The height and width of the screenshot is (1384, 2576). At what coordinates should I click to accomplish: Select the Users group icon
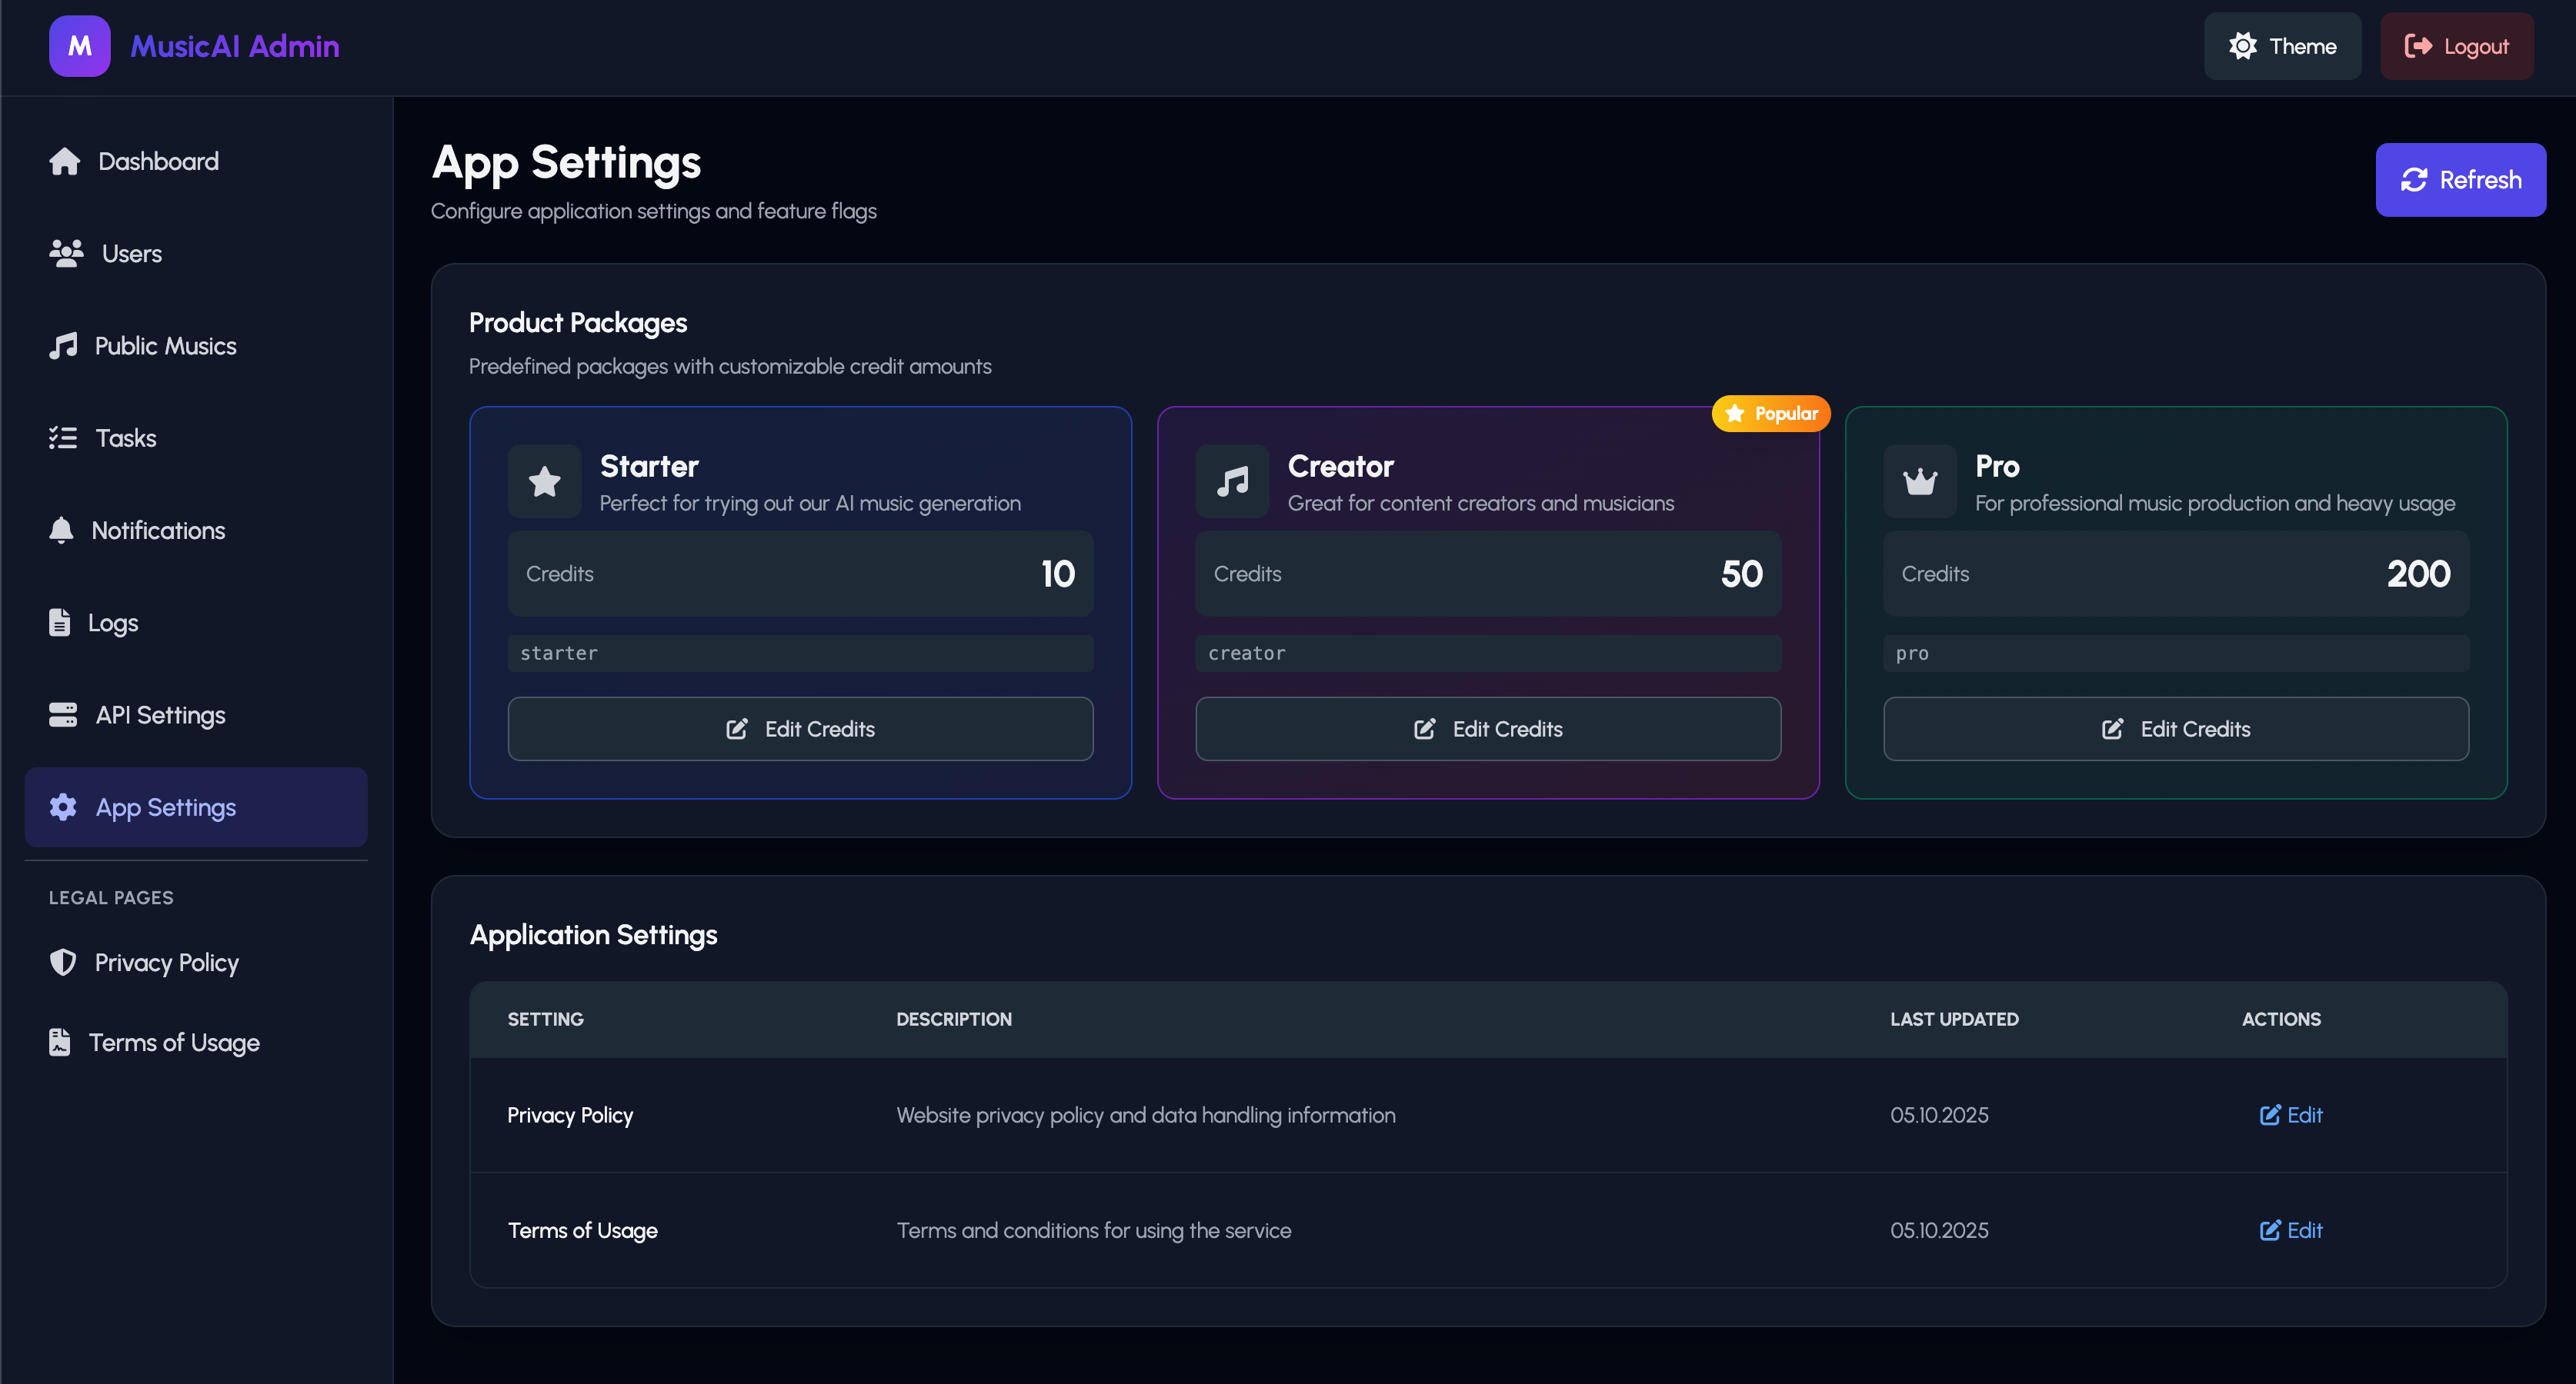[66, 254]
